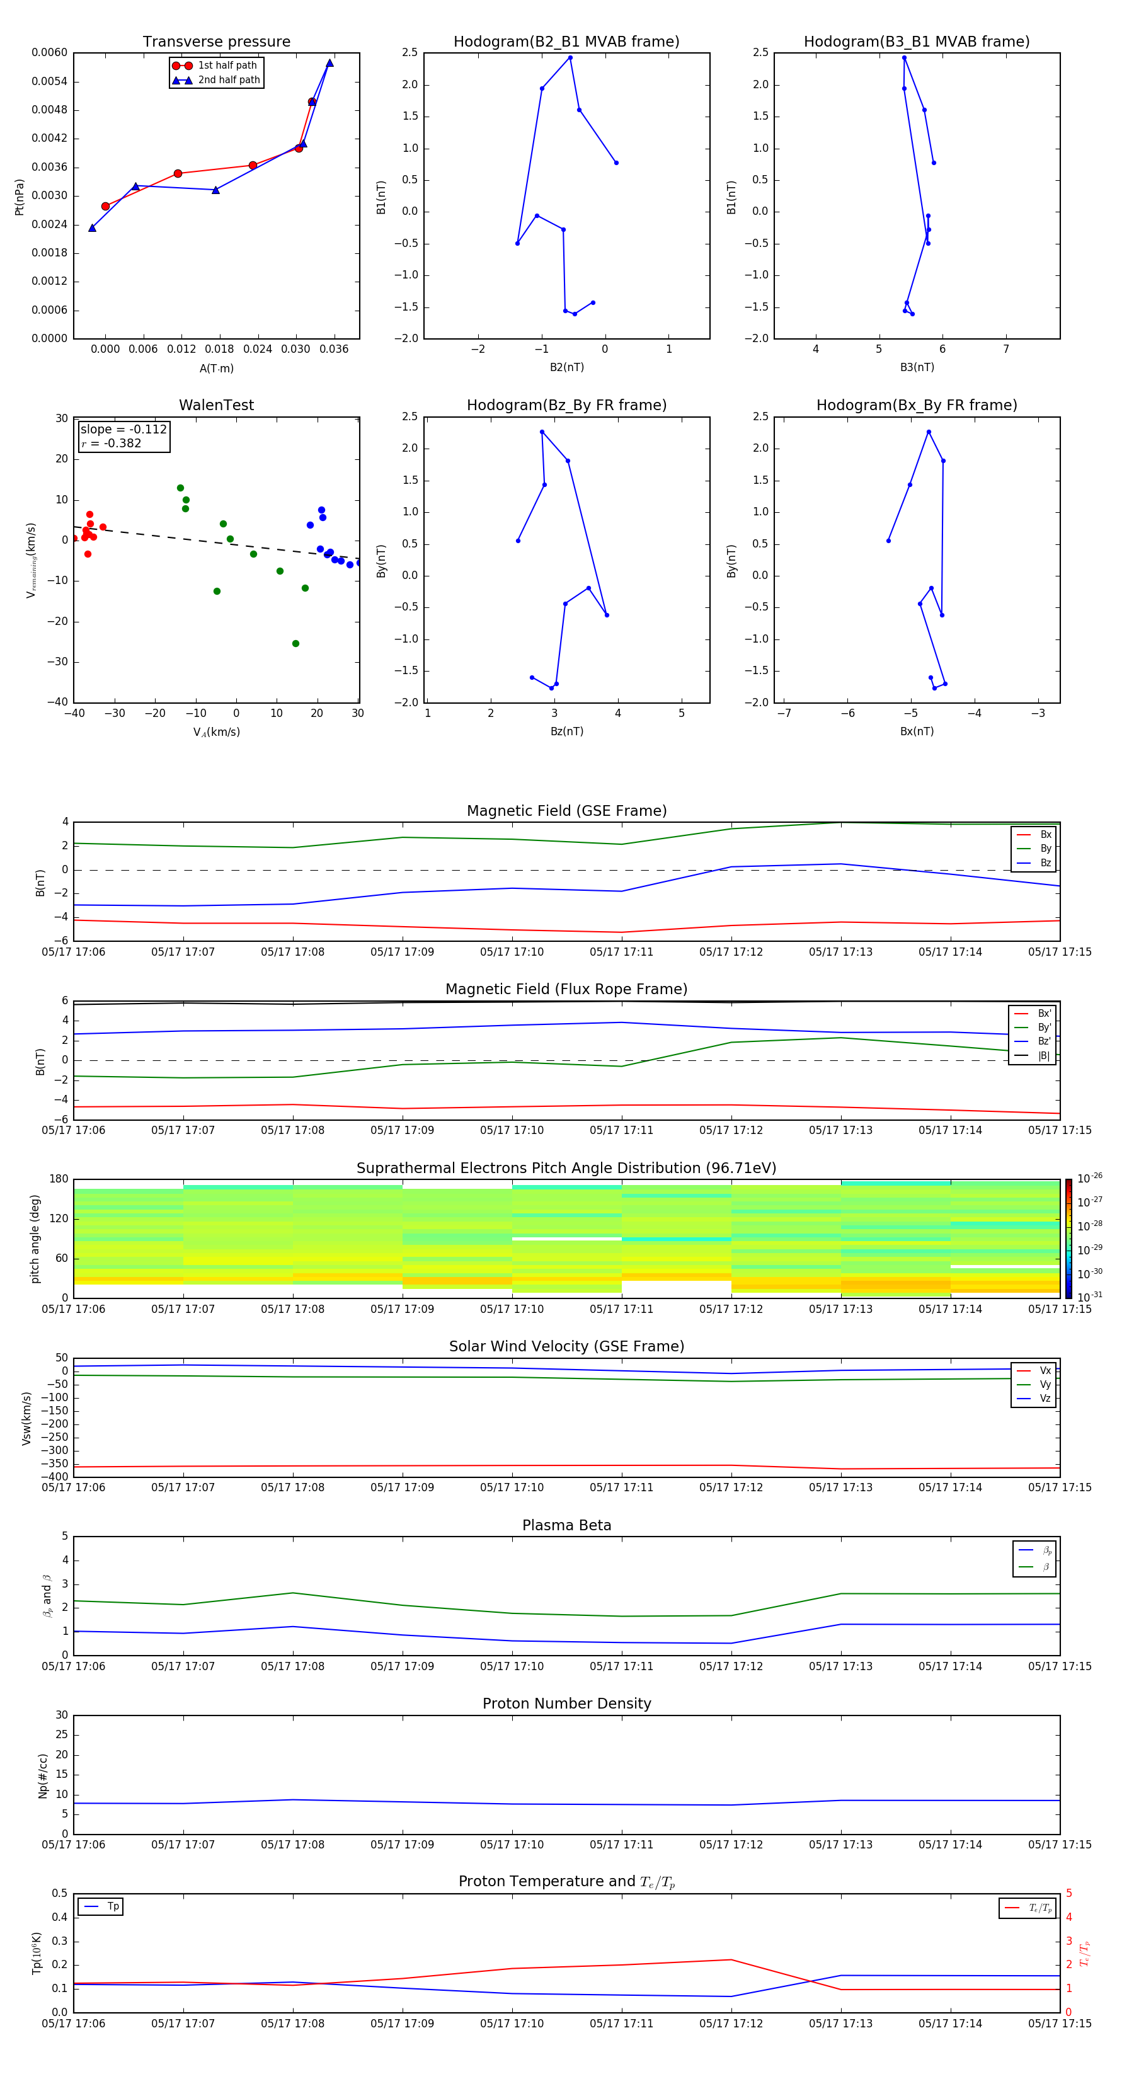The height and width of the screenshot is (2079, 1134).
Task: Select 'Bx' in the GSE magnetic field legend
Action: [1034, 835]
